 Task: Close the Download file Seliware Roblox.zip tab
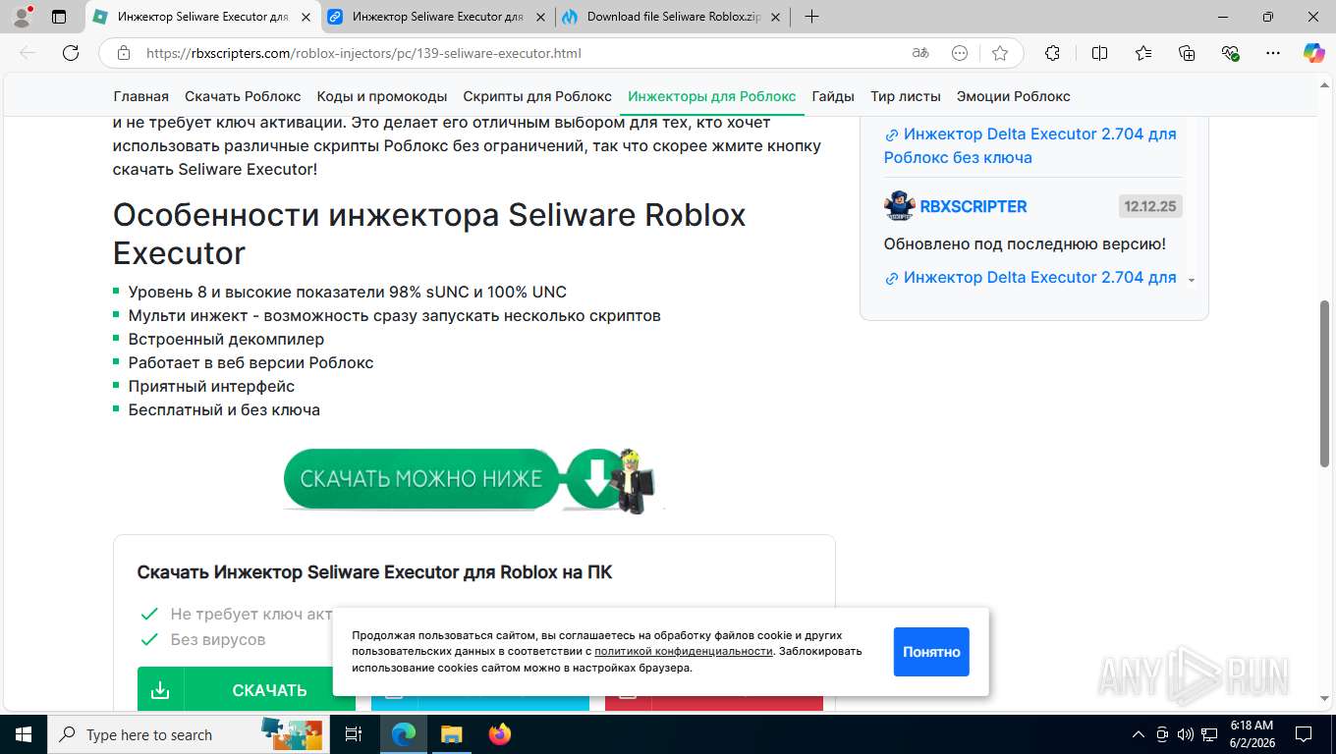[776, 17]
